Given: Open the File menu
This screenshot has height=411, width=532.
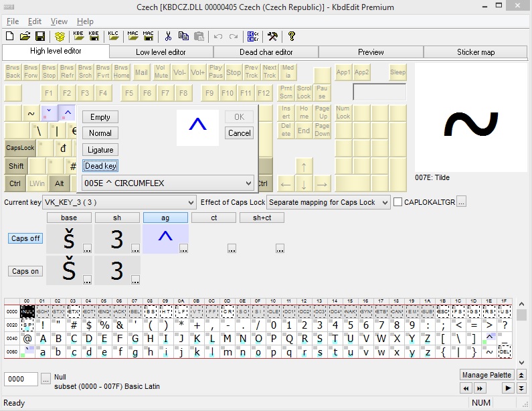Looking at the screenshot, I should (13, 21).
